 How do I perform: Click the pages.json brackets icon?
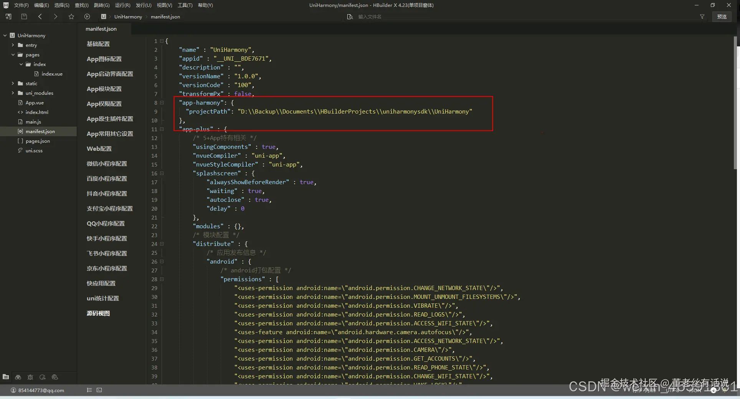tap(20, 141)
